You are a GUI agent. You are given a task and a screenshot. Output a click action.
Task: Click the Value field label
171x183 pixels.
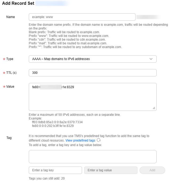tap(10, 87)
